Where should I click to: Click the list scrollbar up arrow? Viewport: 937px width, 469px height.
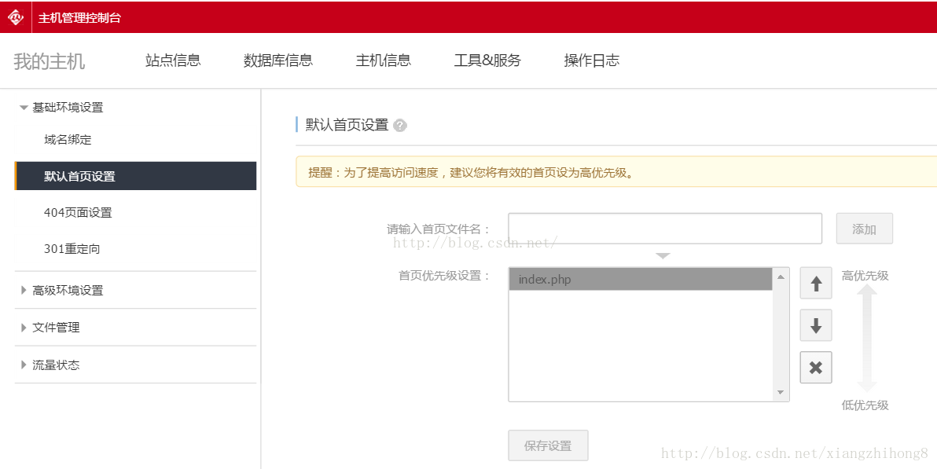[781, 277]
